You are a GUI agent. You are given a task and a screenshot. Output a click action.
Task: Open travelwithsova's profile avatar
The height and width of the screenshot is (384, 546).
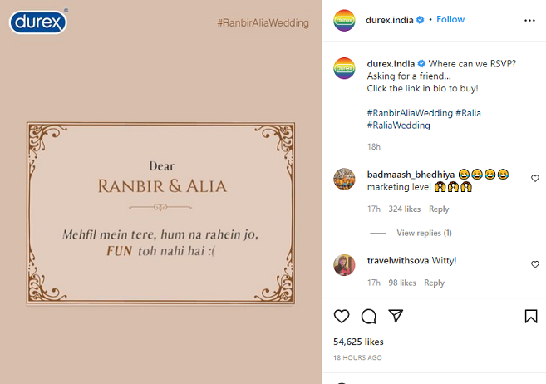344,265
